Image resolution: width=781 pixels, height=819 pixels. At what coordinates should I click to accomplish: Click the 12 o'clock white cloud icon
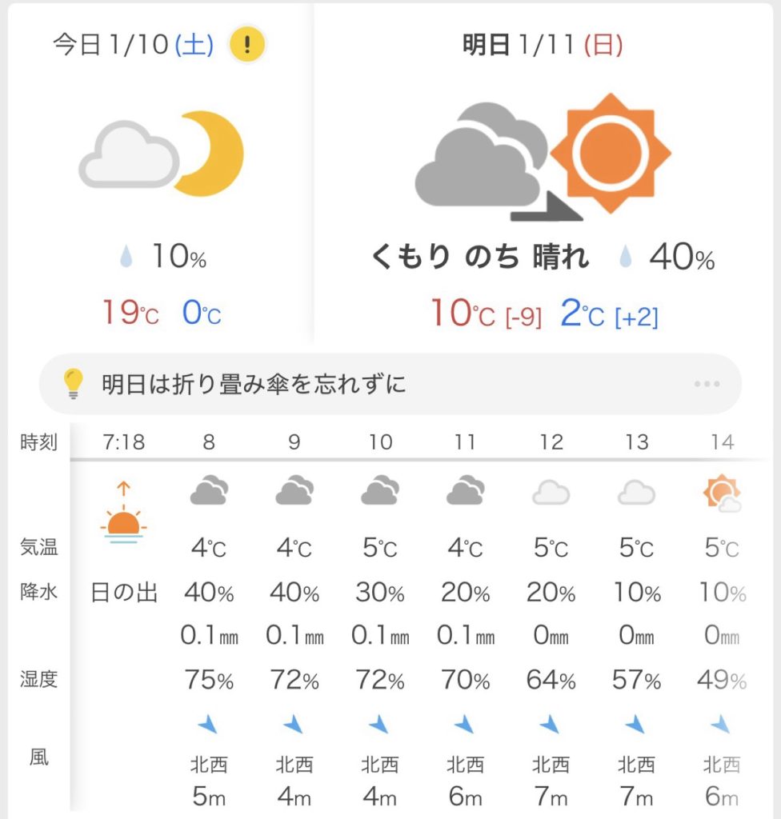click(x=551, y=493)
